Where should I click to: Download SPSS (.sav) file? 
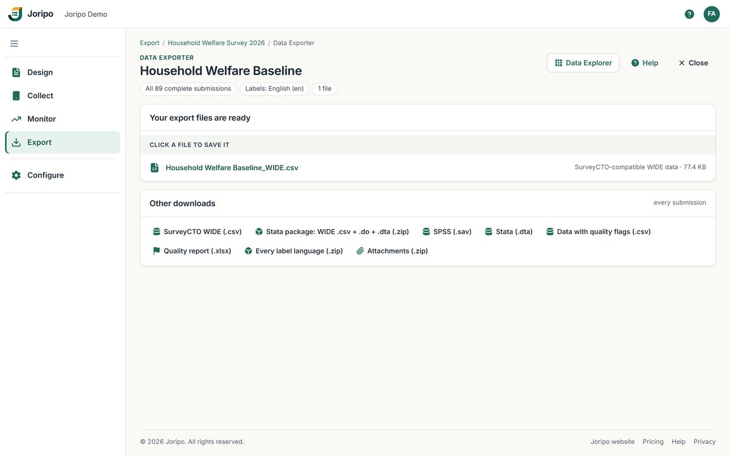(x=447, y=232)
